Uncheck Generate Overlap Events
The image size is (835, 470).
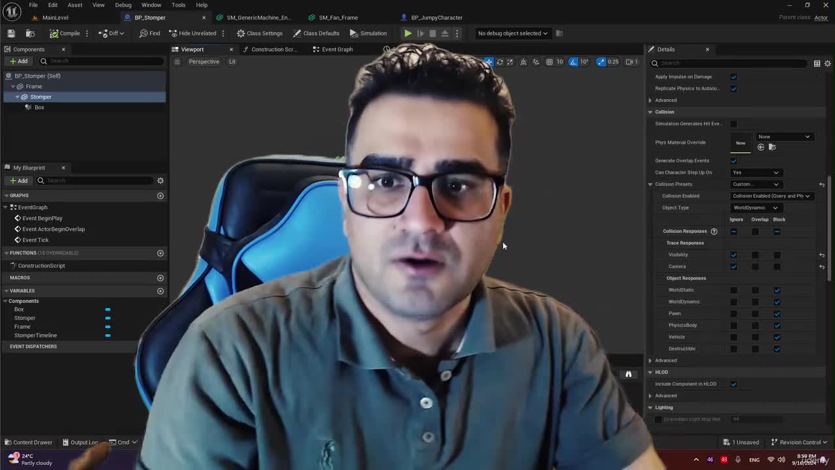click(734, 161)
